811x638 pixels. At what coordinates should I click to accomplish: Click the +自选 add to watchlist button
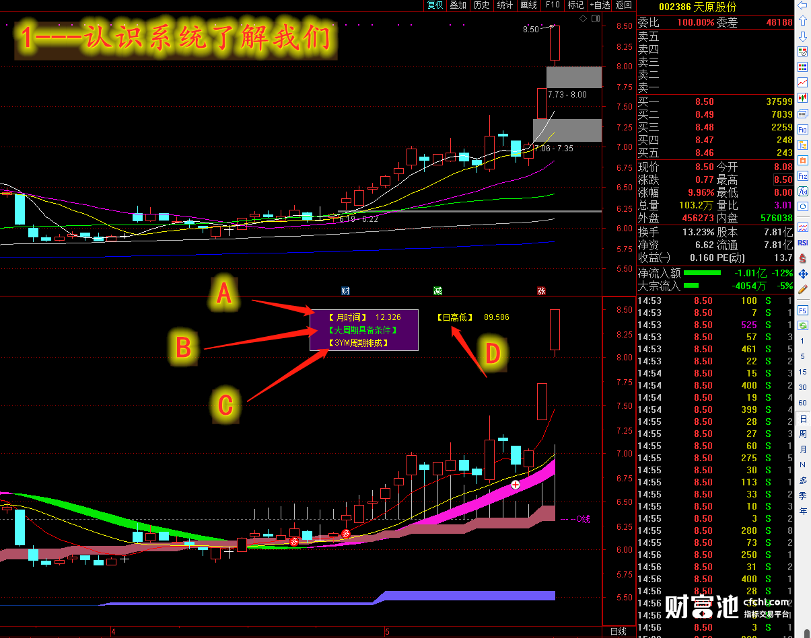click(x=600, y=5)
